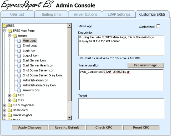The height and width of the screenshot is (136, 171).
Task: Click the Shut Down Server Gray Icon document icon
Action: pos(19,76)
